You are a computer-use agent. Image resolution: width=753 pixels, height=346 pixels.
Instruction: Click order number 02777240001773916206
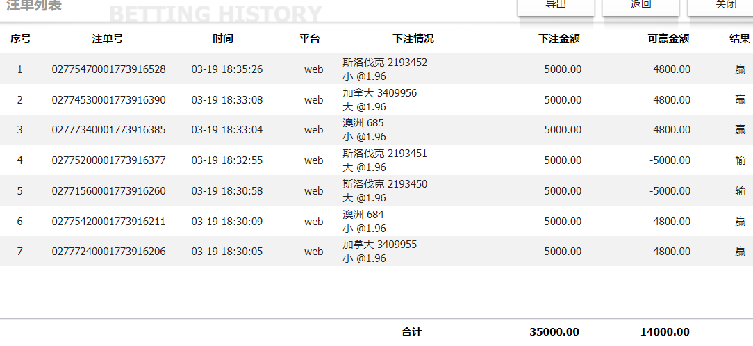108,252
